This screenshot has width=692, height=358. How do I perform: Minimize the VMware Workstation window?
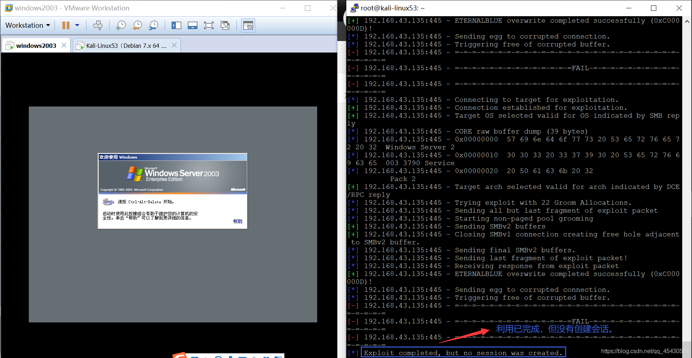(283, 8)
